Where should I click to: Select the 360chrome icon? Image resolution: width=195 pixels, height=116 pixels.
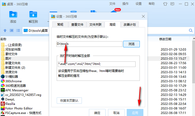tap(3, 81)
